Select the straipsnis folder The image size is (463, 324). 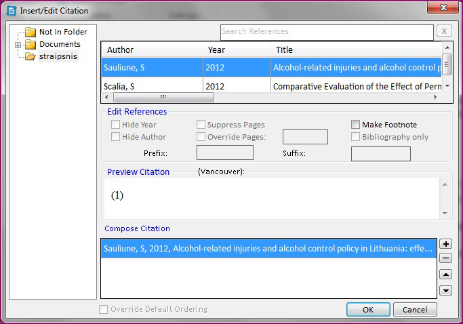click(x=58, y=56)
